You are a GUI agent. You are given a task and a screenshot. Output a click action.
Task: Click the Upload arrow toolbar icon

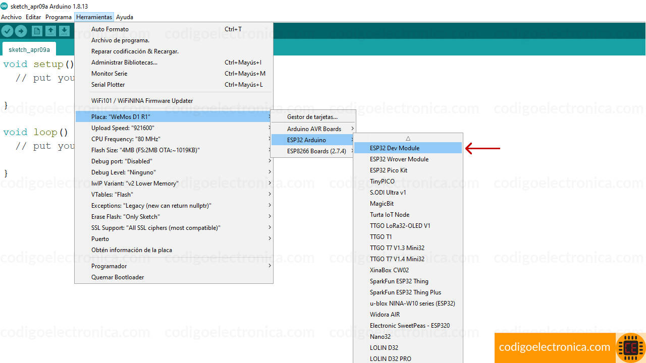21,31
